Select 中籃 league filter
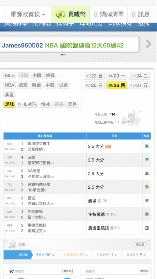 pyautogui.click(x=50, y=85)
